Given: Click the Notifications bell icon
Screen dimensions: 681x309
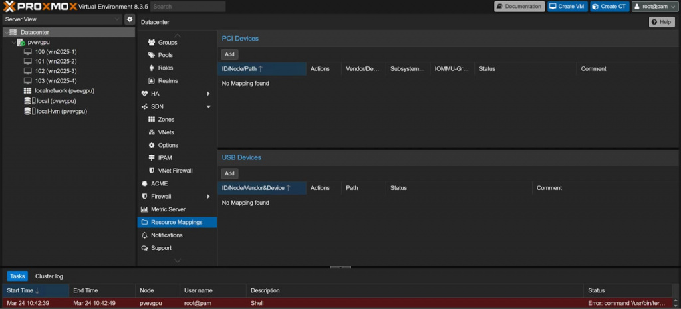Looking at the screenshot, I should 144,235.
